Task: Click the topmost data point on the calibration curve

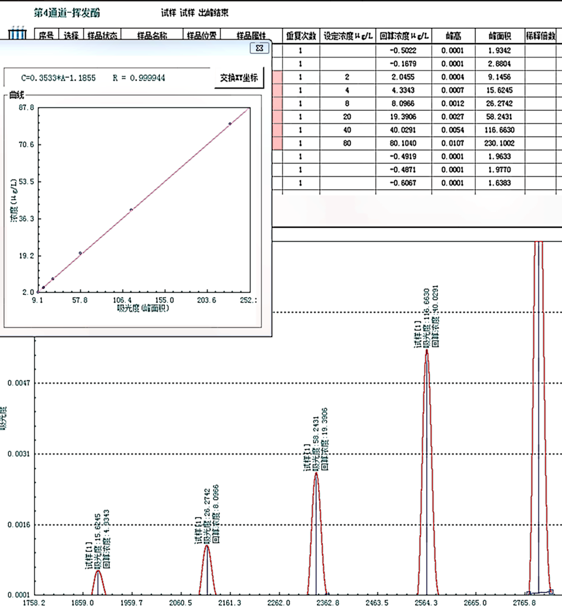Action: click(x=230, y=124)
